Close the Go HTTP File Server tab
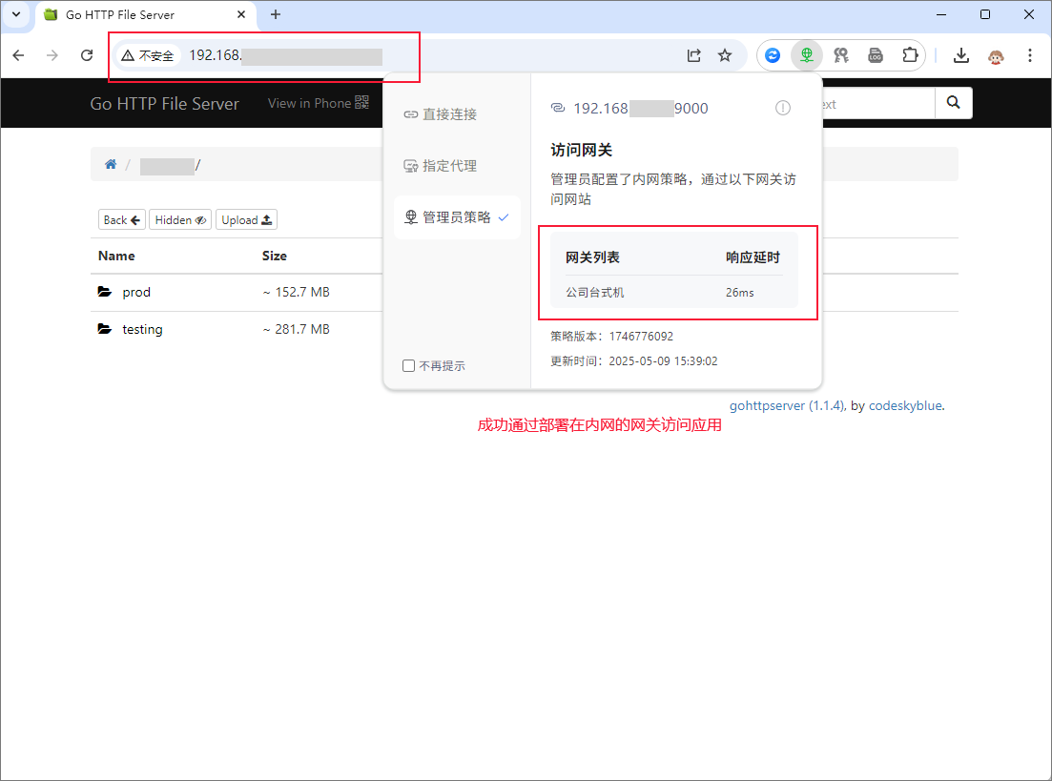The width and height of the screenshot is (1052, 781). 241,14
